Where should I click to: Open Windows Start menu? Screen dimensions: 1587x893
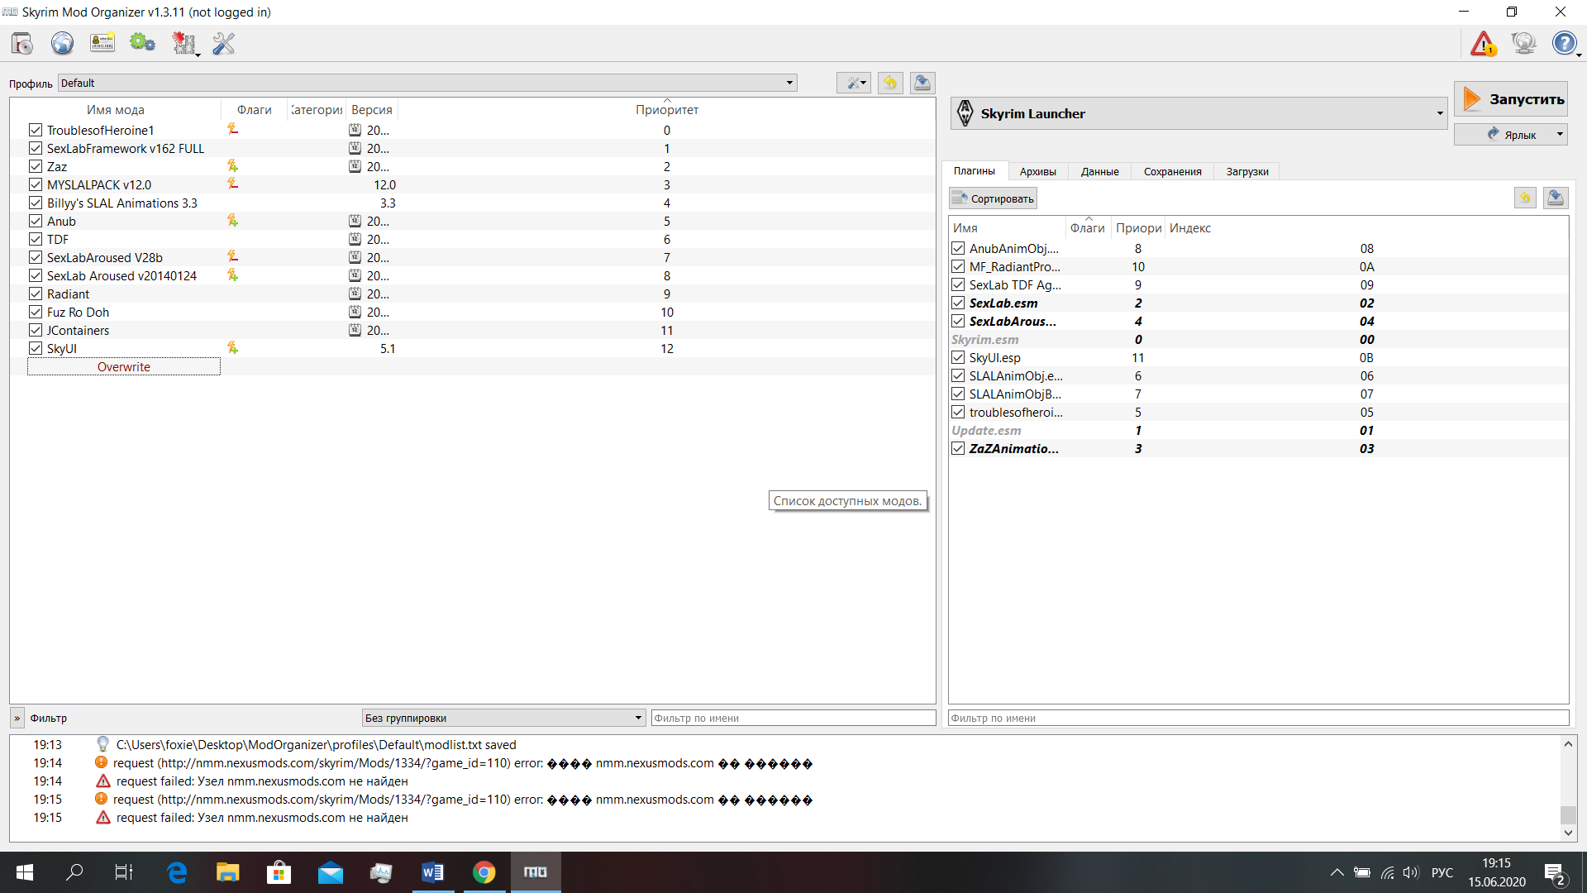(25, 872)
